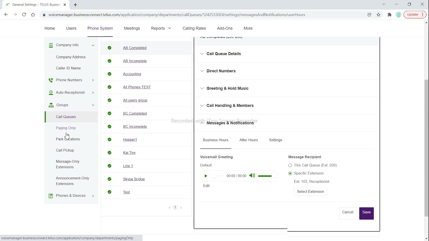Click the share page icon in address bar
429x241 pixels.
pyautogui.click(x=369, y=15)
